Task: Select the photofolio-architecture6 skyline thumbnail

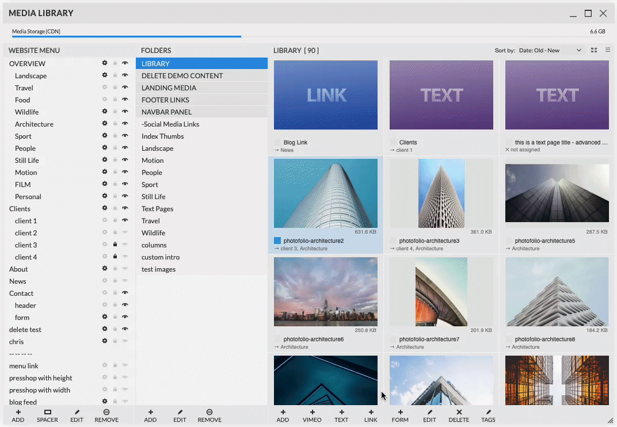Action: pyautogui.click(x=326, y=291)
